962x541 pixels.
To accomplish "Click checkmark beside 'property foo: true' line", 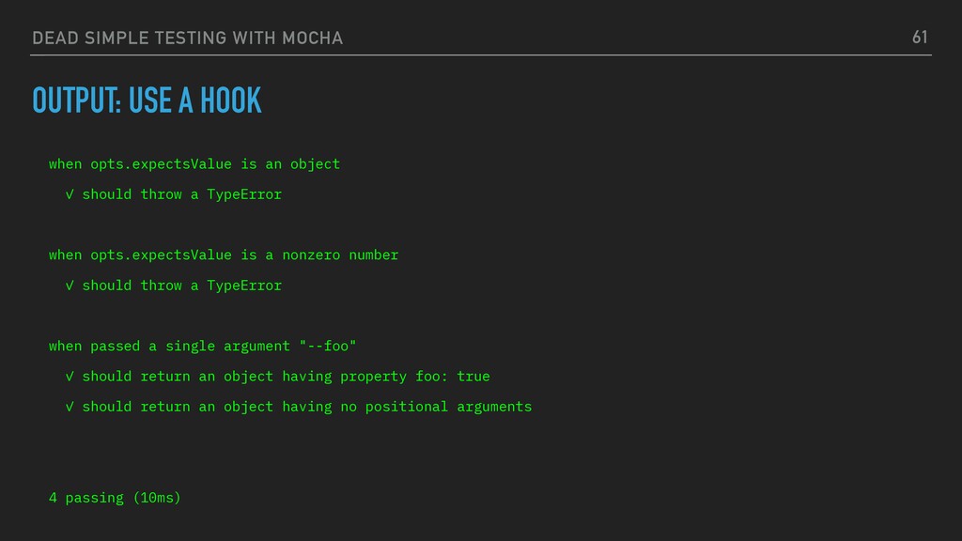I will (x=70, y=377).
